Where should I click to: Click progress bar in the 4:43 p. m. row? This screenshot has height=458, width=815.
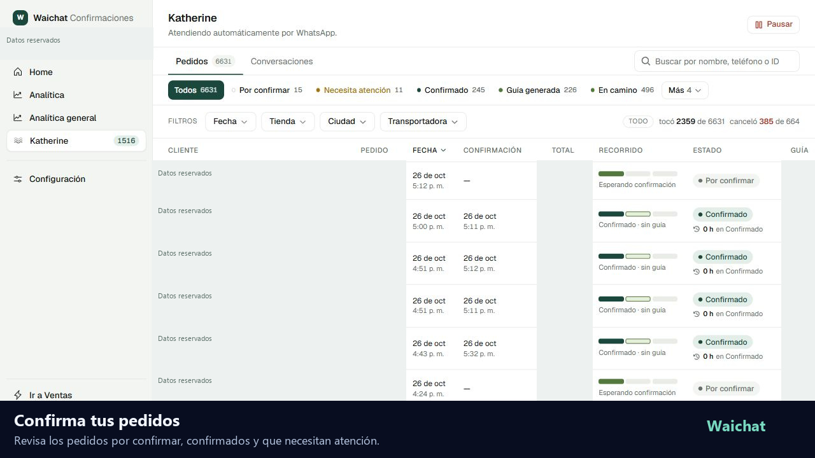point(638,341)
